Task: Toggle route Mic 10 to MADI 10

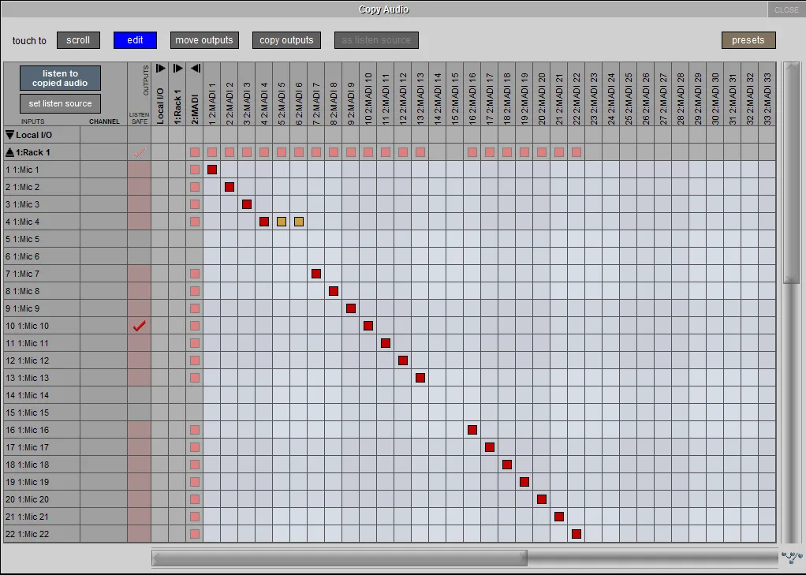Action: [x=368, y=326]
